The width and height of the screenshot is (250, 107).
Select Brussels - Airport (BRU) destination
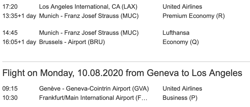(72, 42)
